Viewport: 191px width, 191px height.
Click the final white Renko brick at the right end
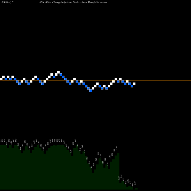pos(134,84)
